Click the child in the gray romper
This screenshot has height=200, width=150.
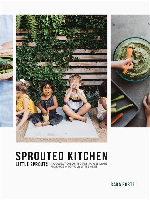click(47, 105)
